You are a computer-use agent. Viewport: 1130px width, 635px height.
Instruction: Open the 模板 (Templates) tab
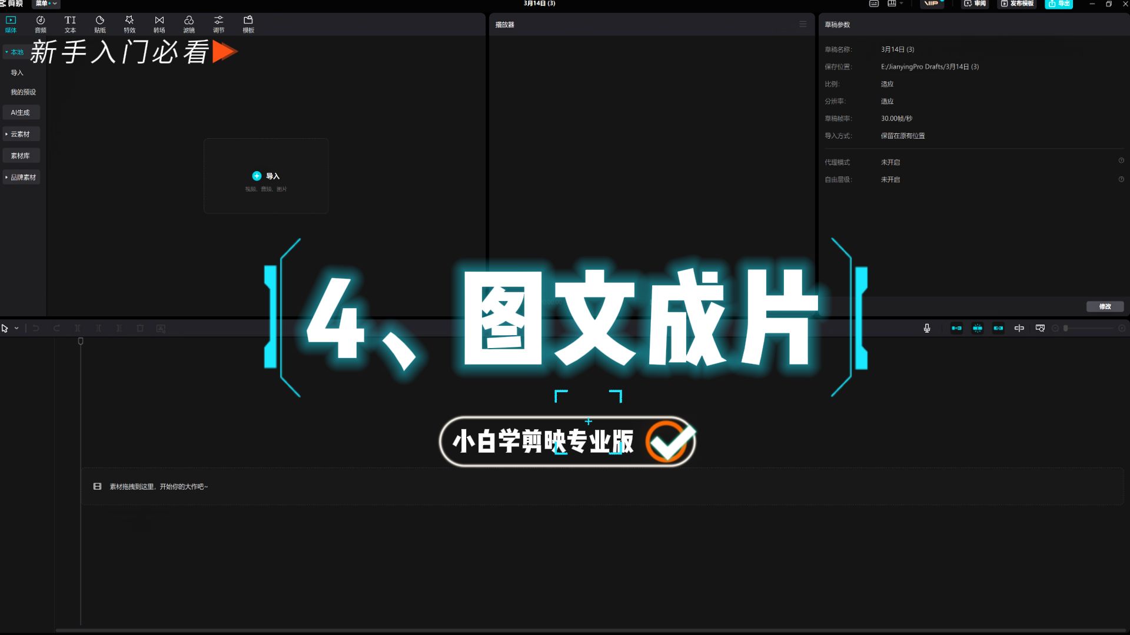click(248, 24)
